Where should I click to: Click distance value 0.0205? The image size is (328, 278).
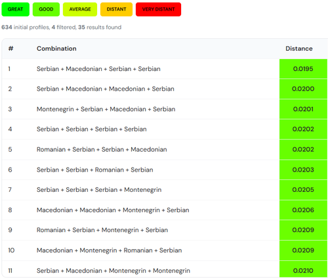[x=303, y=190]
